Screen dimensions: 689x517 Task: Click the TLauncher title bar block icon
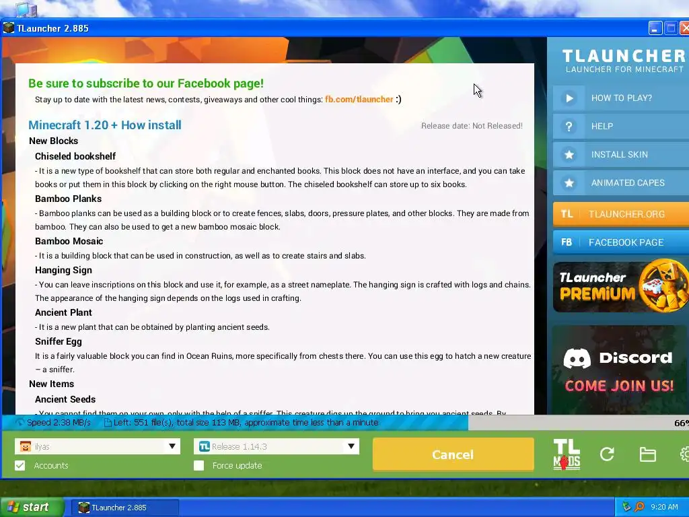[8, 28]
